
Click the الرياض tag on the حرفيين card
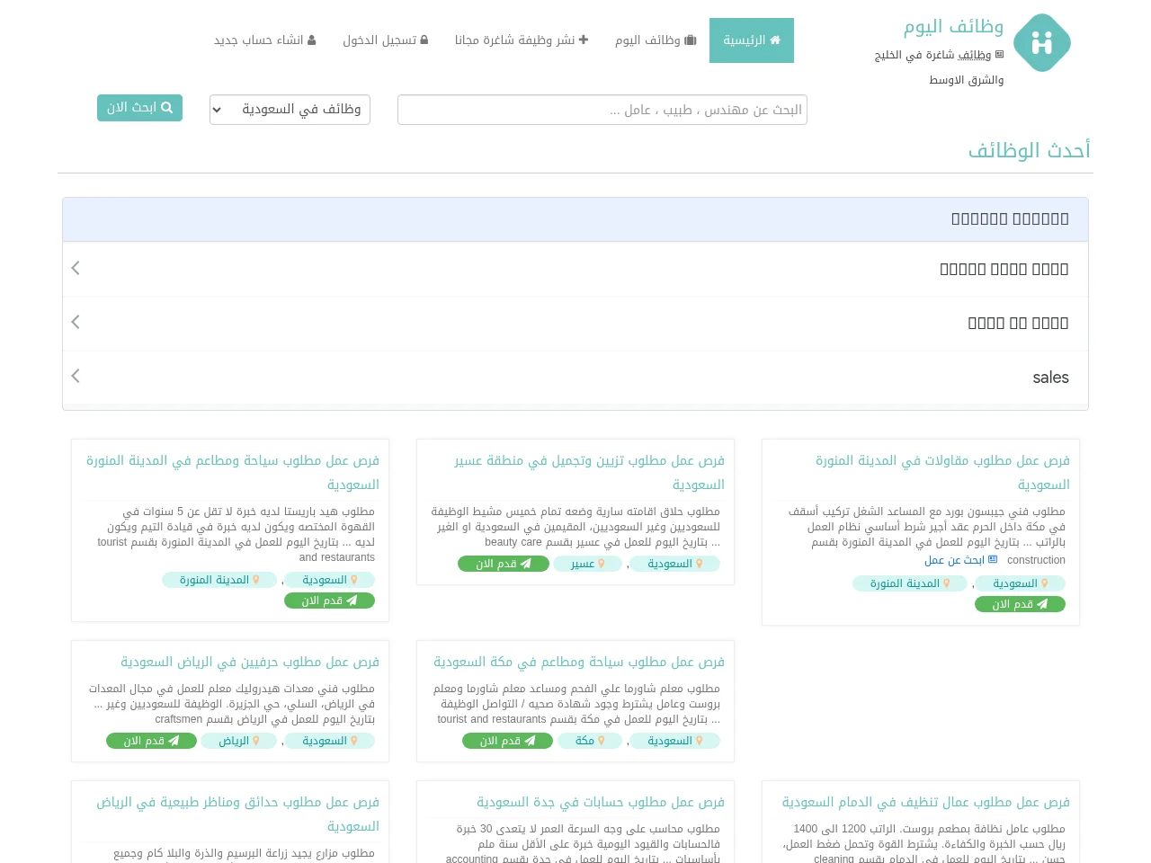click(238, 741)
